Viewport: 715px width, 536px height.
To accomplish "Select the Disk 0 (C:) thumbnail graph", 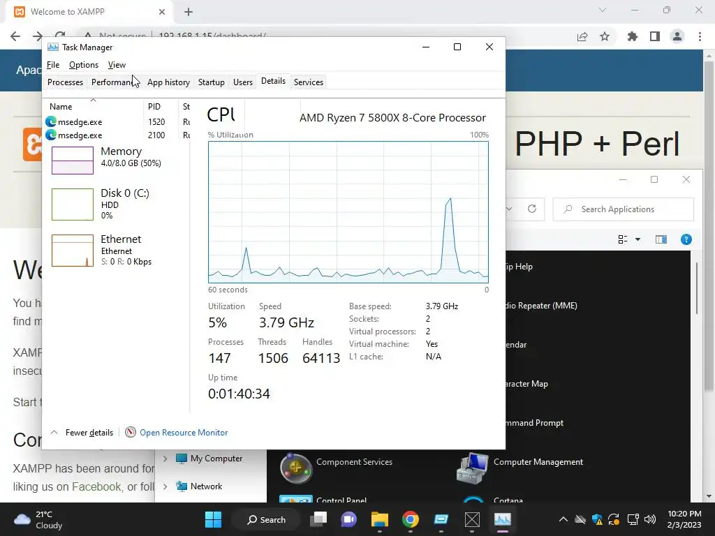I will 73,204.
